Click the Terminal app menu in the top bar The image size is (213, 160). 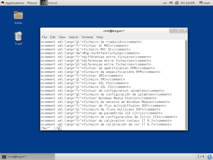pyautogui.click(x=49, y=3)
